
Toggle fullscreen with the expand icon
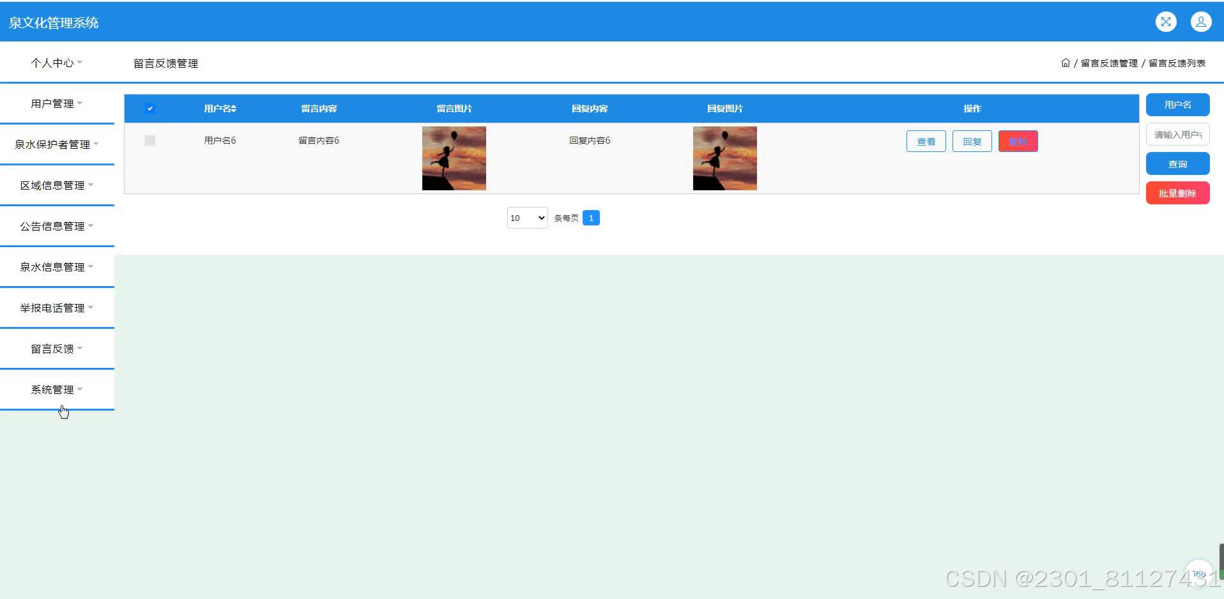(x=1166, y=22)
